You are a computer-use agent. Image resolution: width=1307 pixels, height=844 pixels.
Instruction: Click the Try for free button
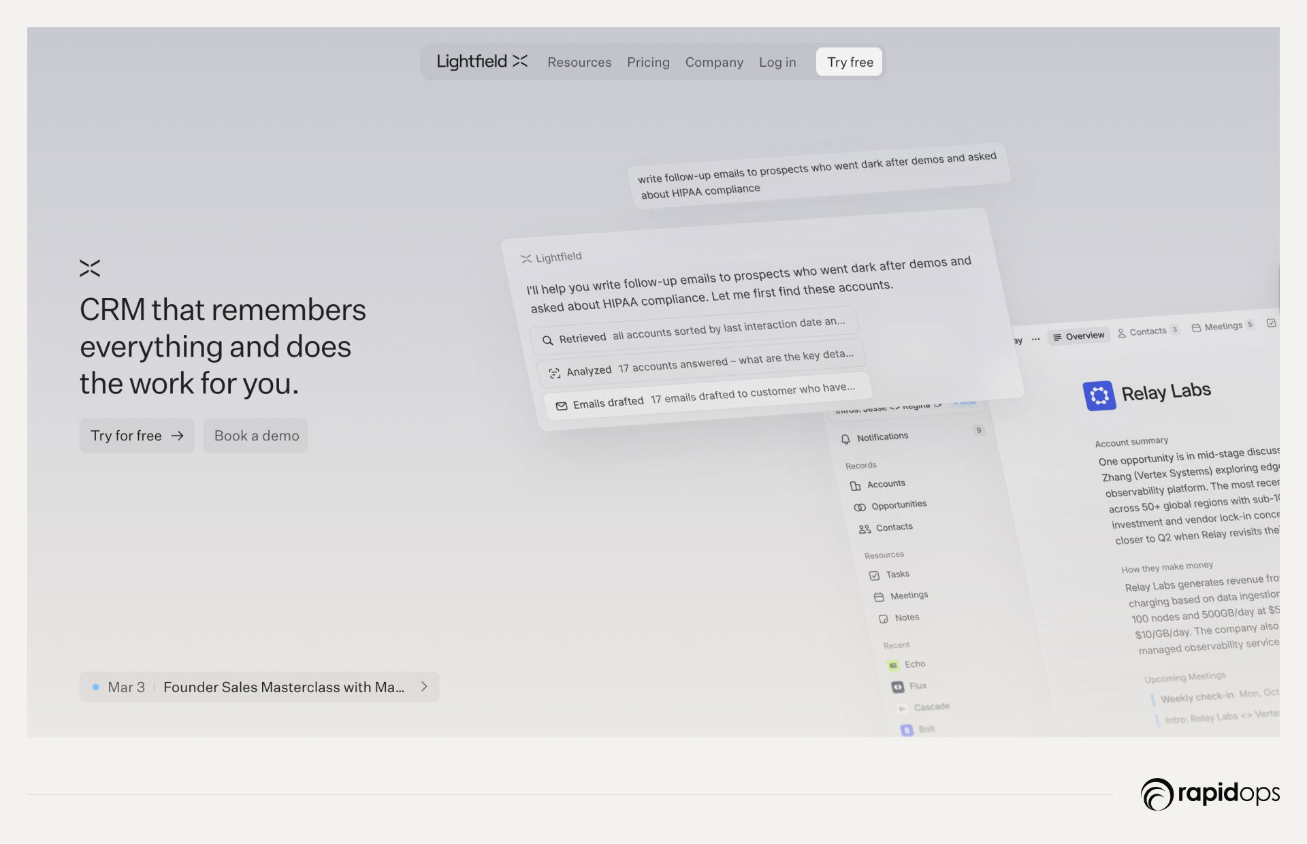[137, 436]
